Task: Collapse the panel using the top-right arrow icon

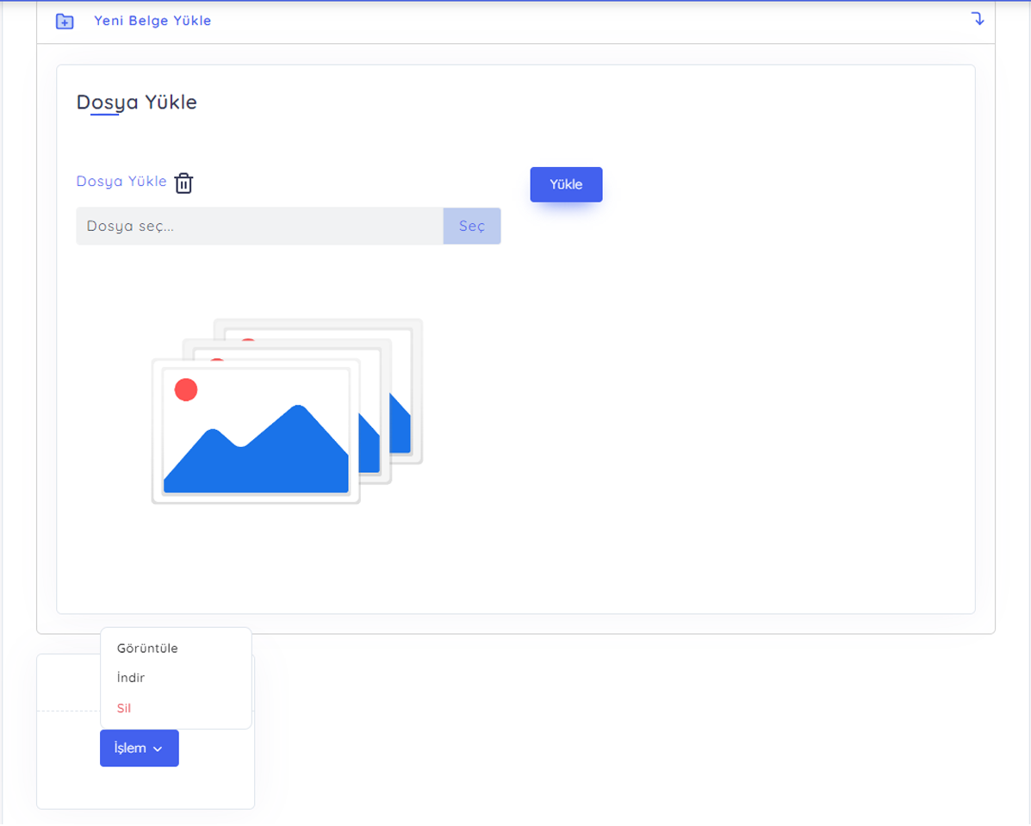Action: pos(978,18)
